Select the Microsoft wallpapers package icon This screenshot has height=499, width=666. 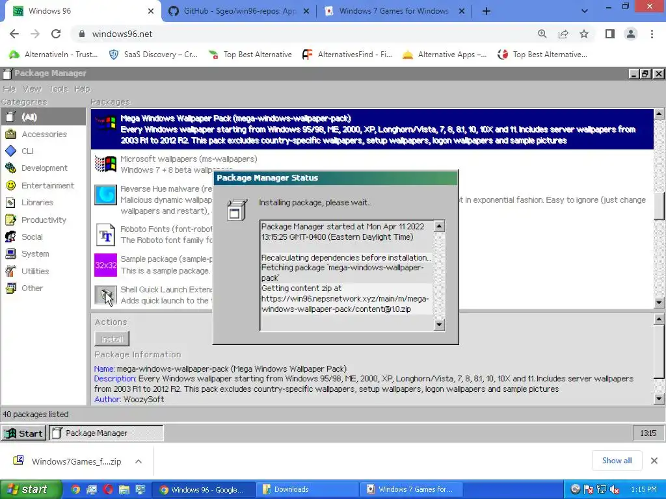[x=105, y=164]
